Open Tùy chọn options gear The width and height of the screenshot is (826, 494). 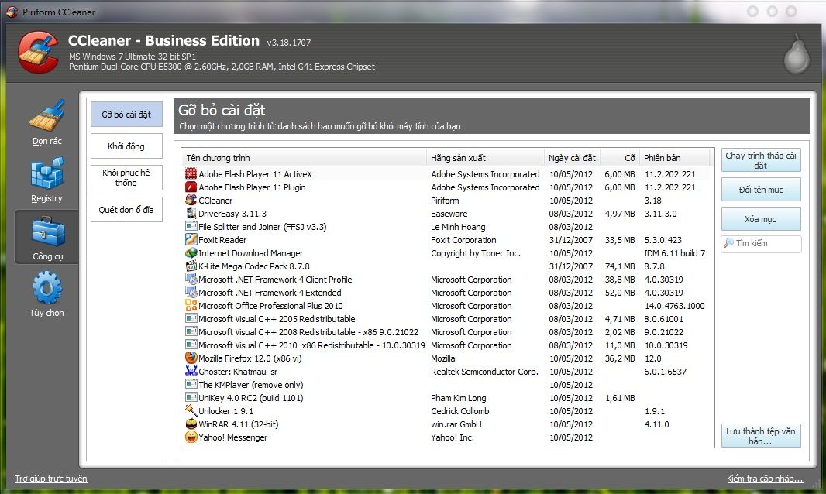coord(47,294)
